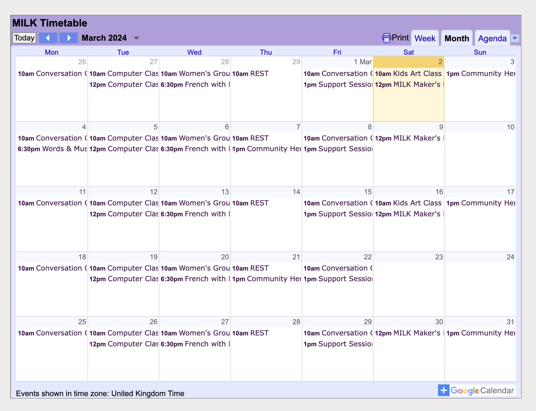The width and height of the screenshot is (536, 411).
Task: Open 10am Women's Group on March 13
Action: pyautogui.click(x=195, y=203)
